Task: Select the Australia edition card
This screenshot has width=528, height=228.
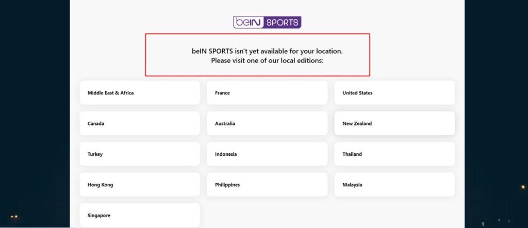Action: click(267, 123)
